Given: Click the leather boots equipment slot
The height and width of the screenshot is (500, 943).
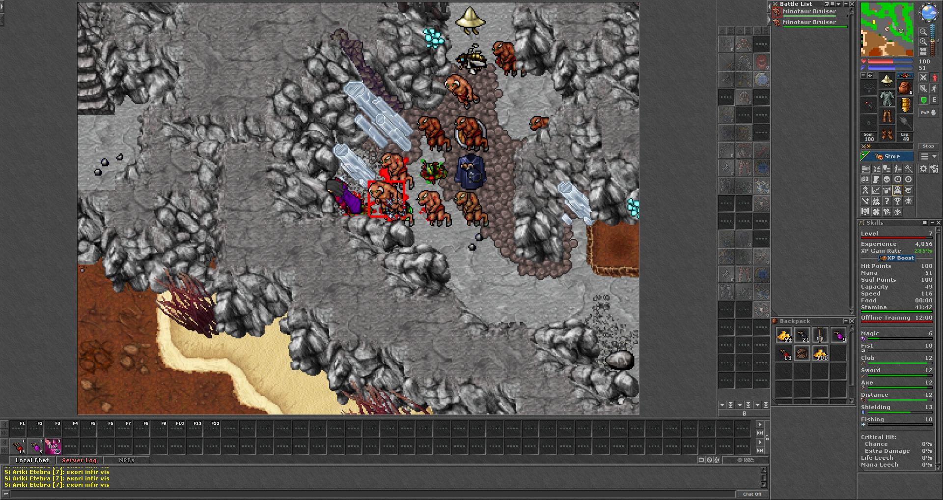Looking at the screenshot, I should coord(887,134).
